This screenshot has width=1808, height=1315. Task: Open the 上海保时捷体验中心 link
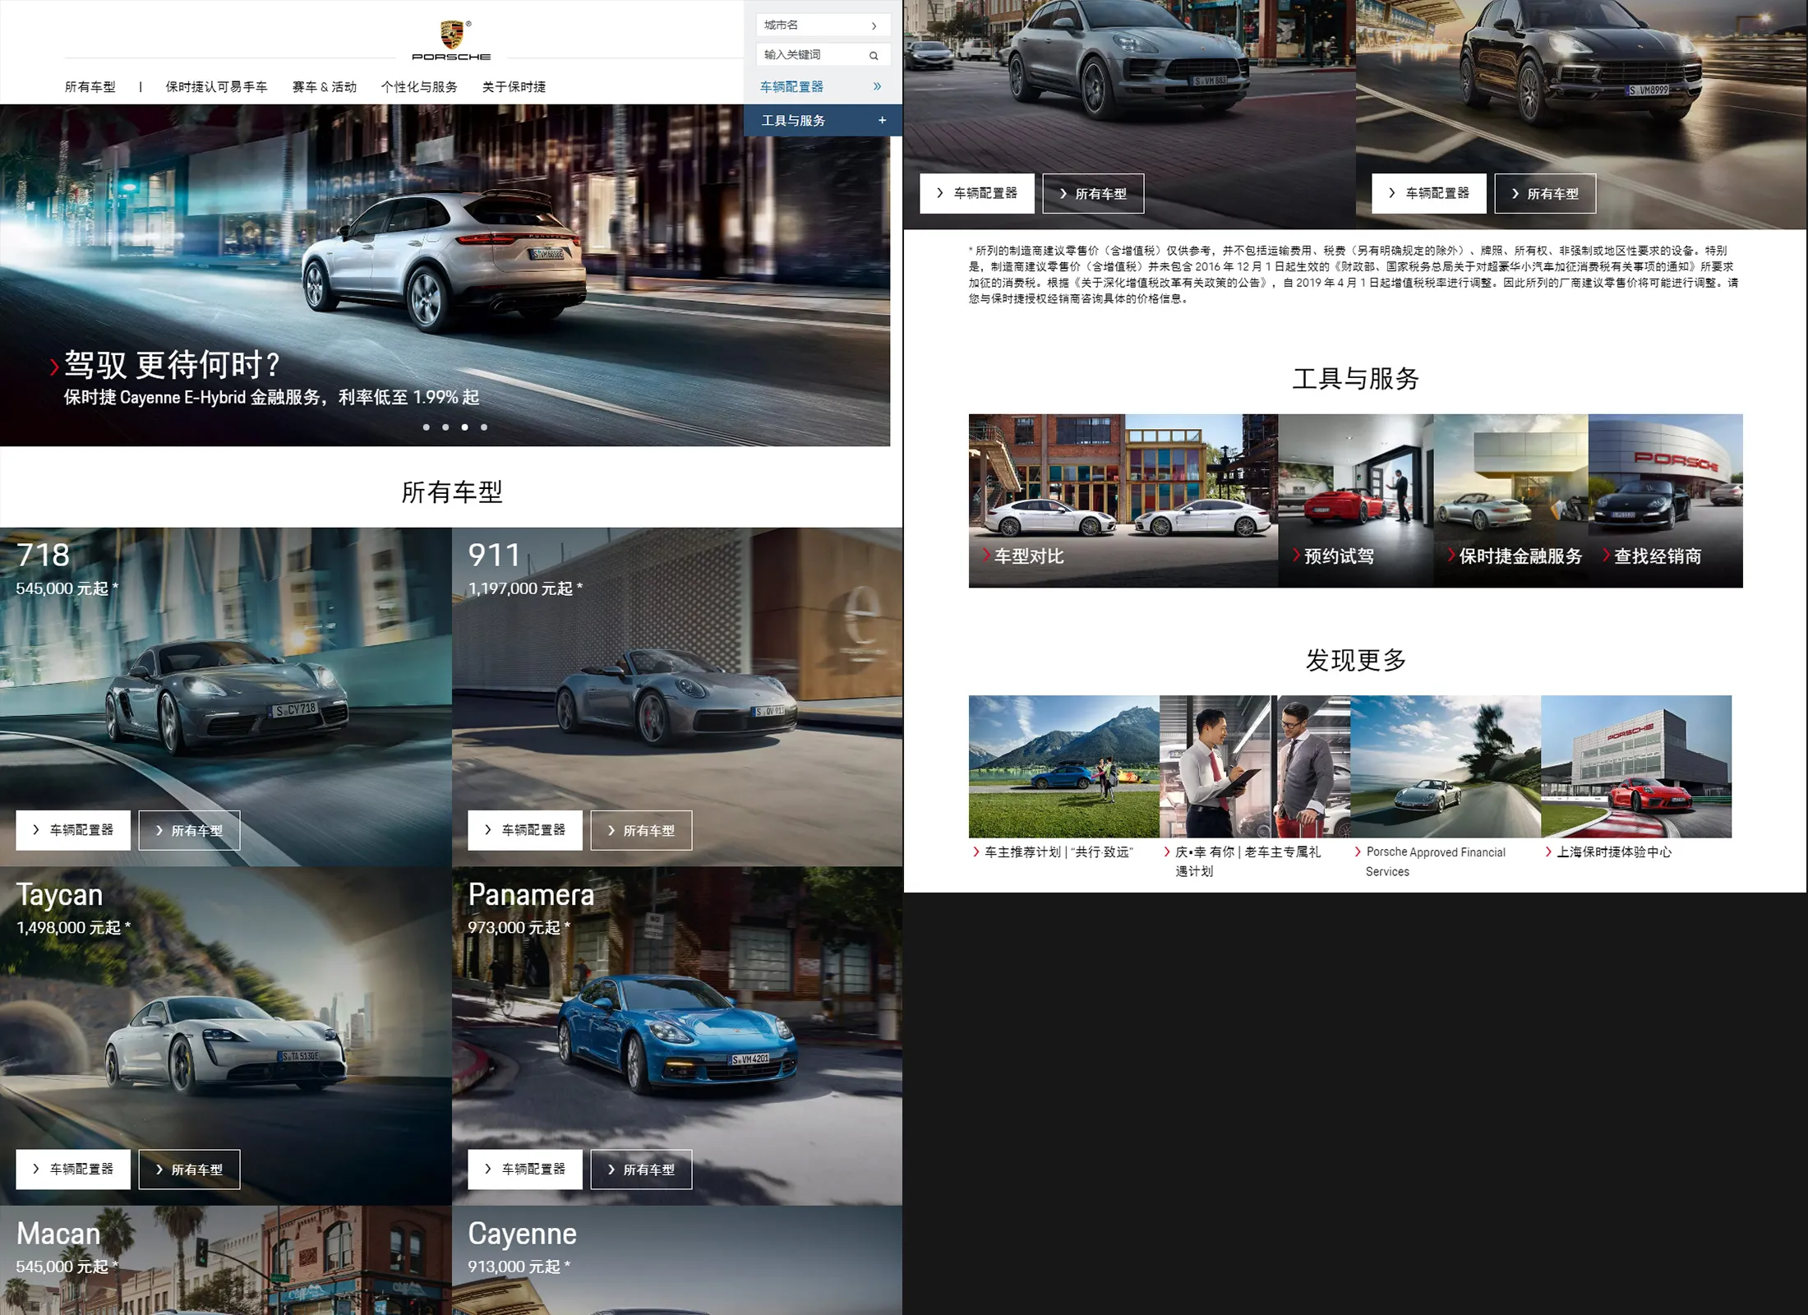[x=1614, y=852]
